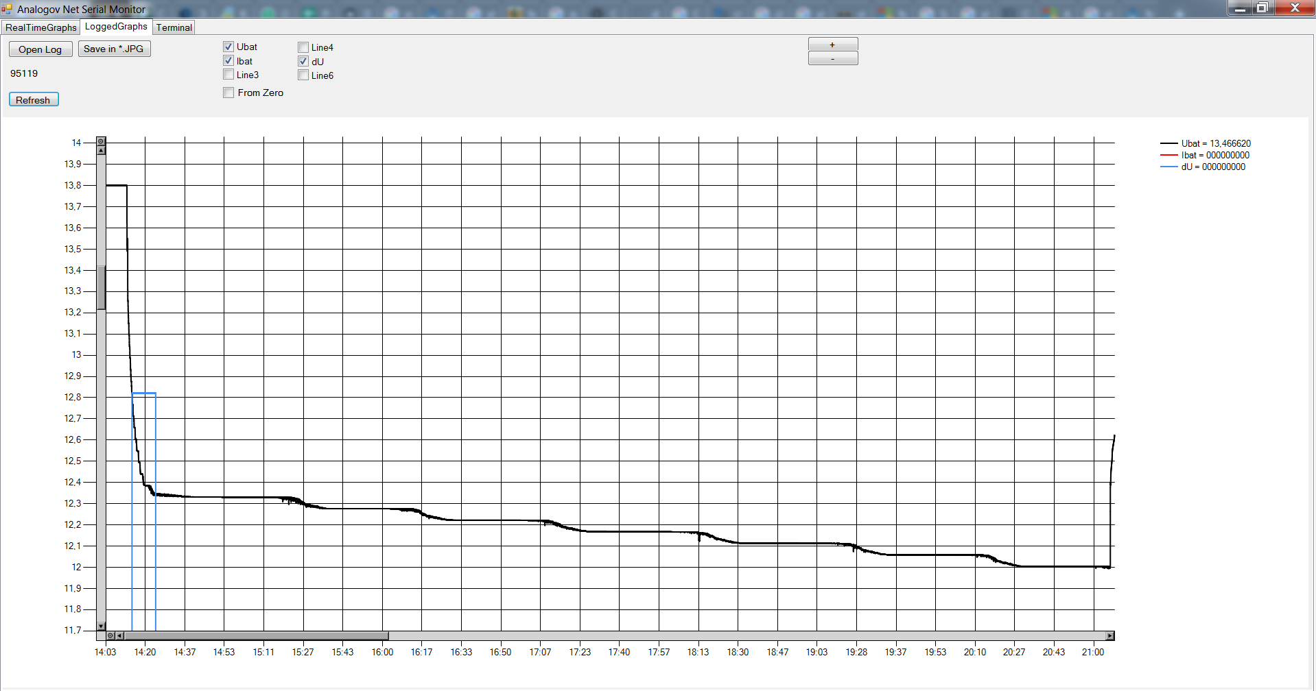Click vertical axis zoom reset icon
The height and width of the screenshot is (691, 1316).
pyautogui.click(x=101, y=141)
